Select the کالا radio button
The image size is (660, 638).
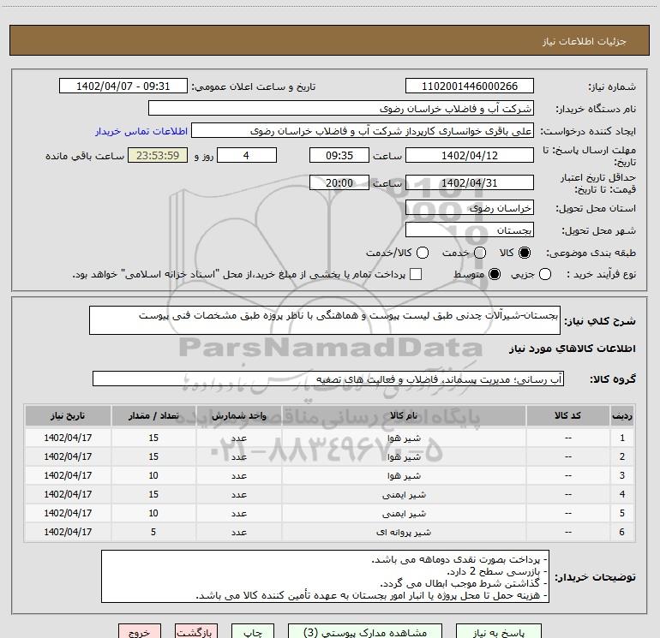pos(525,253)
